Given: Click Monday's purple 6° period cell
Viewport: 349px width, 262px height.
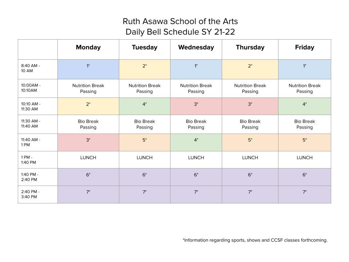Looking at the screenshot, I should (x=88, y=177).
